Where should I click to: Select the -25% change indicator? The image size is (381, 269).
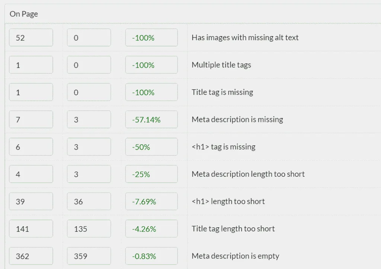coord(151,174)
